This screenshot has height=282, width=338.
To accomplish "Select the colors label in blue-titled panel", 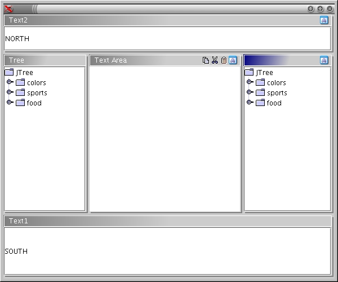I will click(x=277, y=83).
